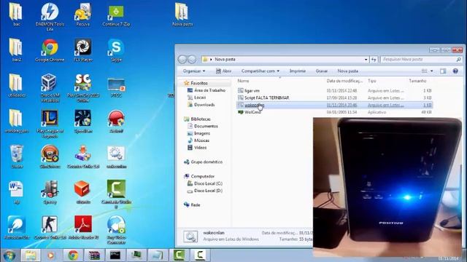This screenshot has width=467, height=262.
Task: Refresh the Nova pasta folder view
Action: pyautogui.click(x=374, y=60)
